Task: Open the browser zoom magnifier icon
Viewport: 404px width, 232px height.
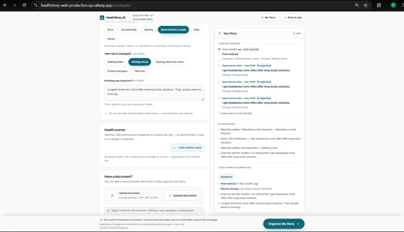Action: [x=357, y=5]
